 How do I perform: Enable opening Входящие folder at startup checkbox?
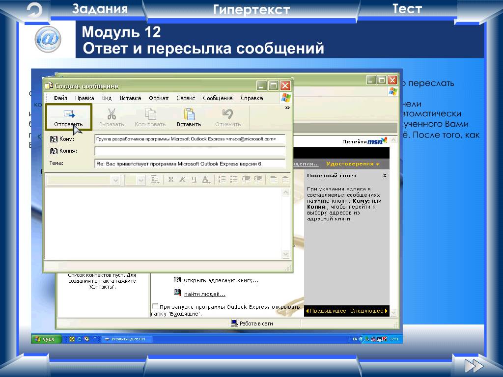click(x=155, y=306)
